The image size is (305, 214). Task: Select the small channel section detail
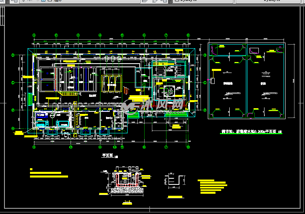coord(175,181)
